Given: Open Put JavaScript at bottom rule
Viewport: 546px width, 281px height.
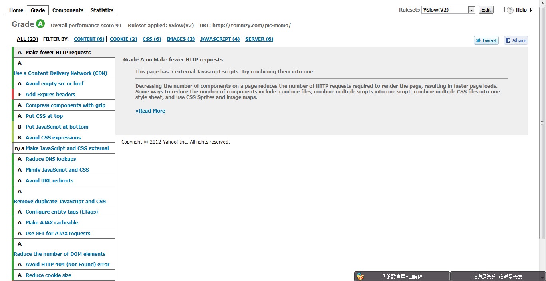Looking at the screenshot, I should 64,127.
